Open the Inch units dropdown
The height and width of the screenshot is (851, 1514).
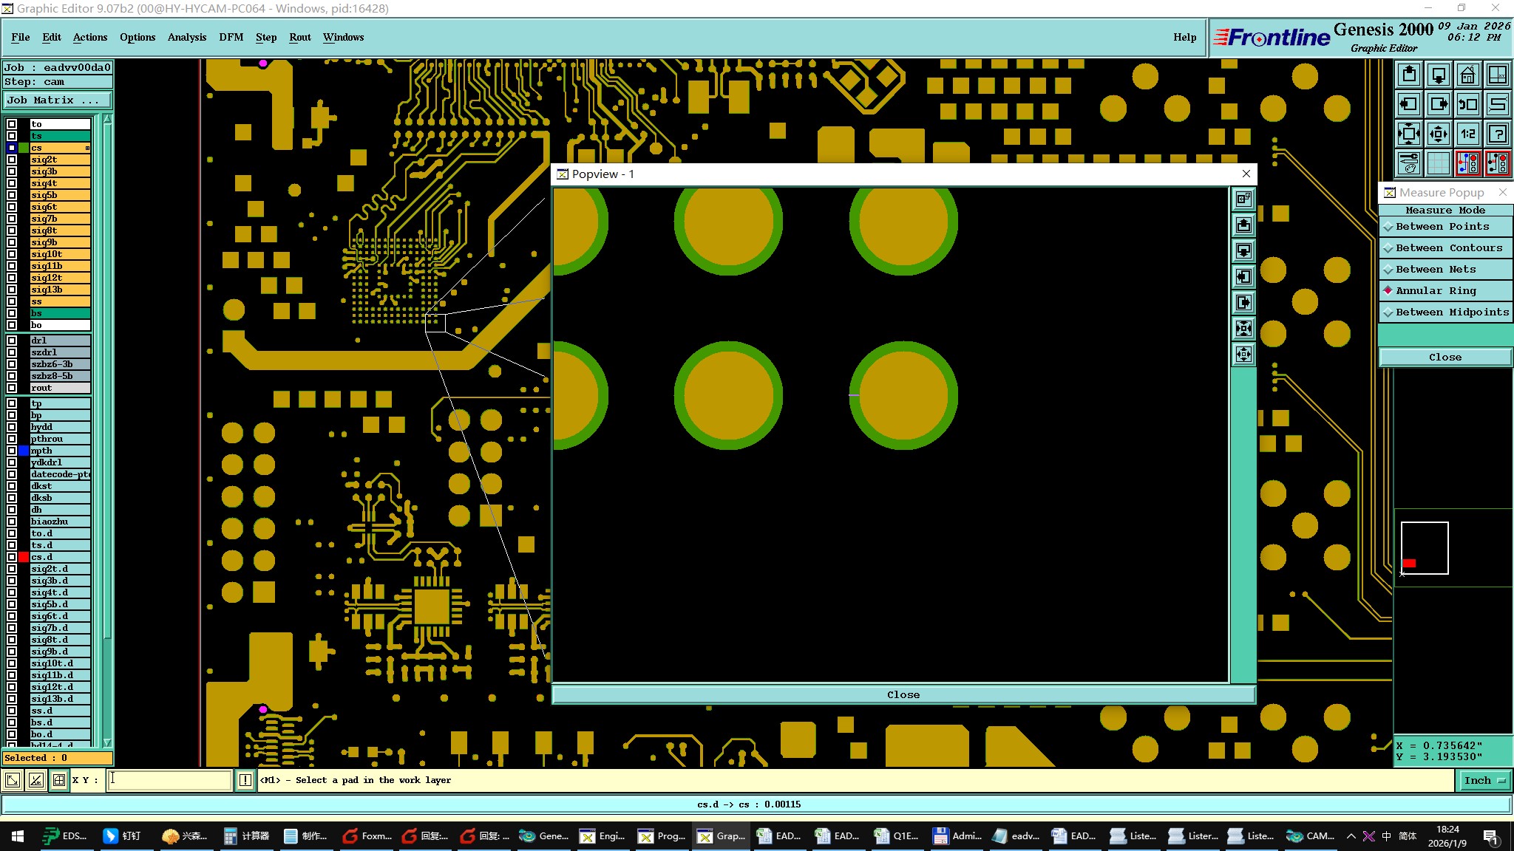point(1484,780)
